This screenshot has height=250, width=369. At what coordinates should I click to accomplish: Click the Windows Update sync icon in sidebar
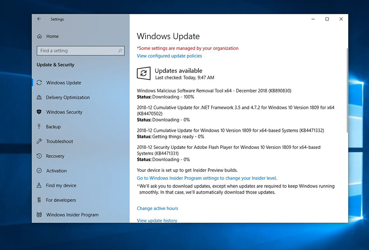coord(40,83)
